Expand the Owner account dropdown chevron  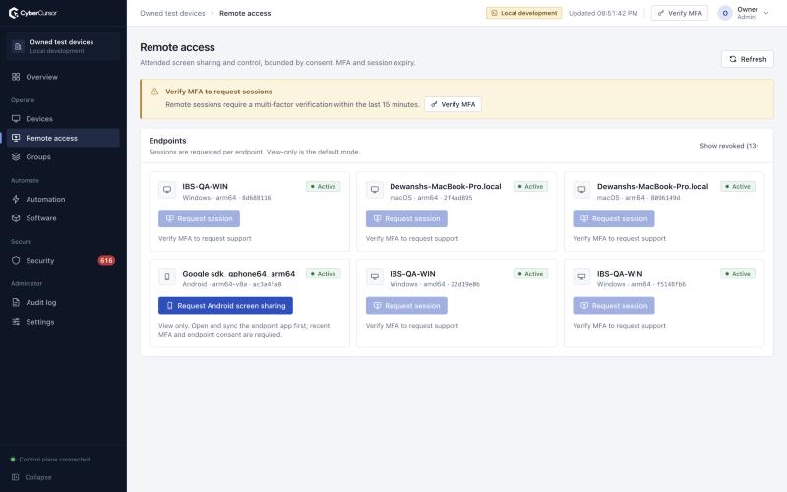(766, 13)
